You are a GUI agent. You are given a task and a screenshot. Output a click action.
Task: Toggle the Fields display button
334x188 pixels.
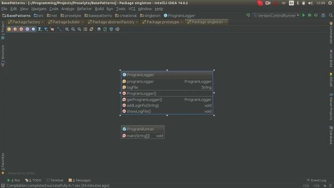point(9,29)
